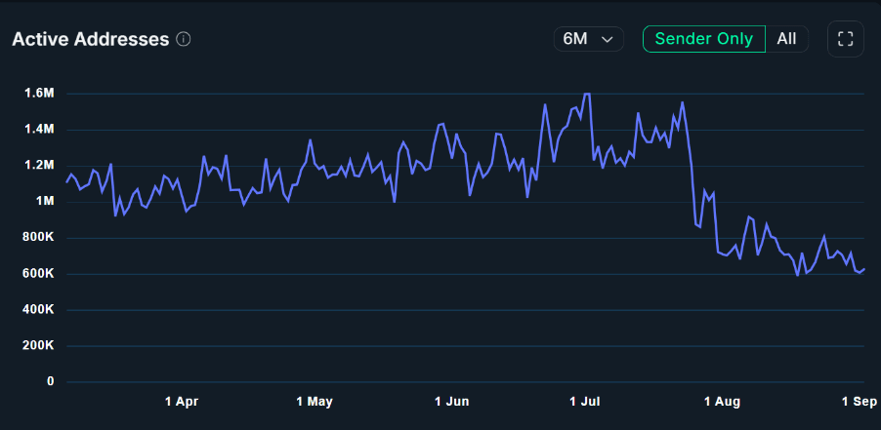Open the 6M time range dropdown
881x430 pixels.
click(589, 39)
